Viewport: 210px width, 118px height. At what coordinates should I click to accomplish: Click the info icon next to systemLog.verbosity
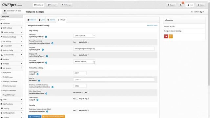click(46, 37)
